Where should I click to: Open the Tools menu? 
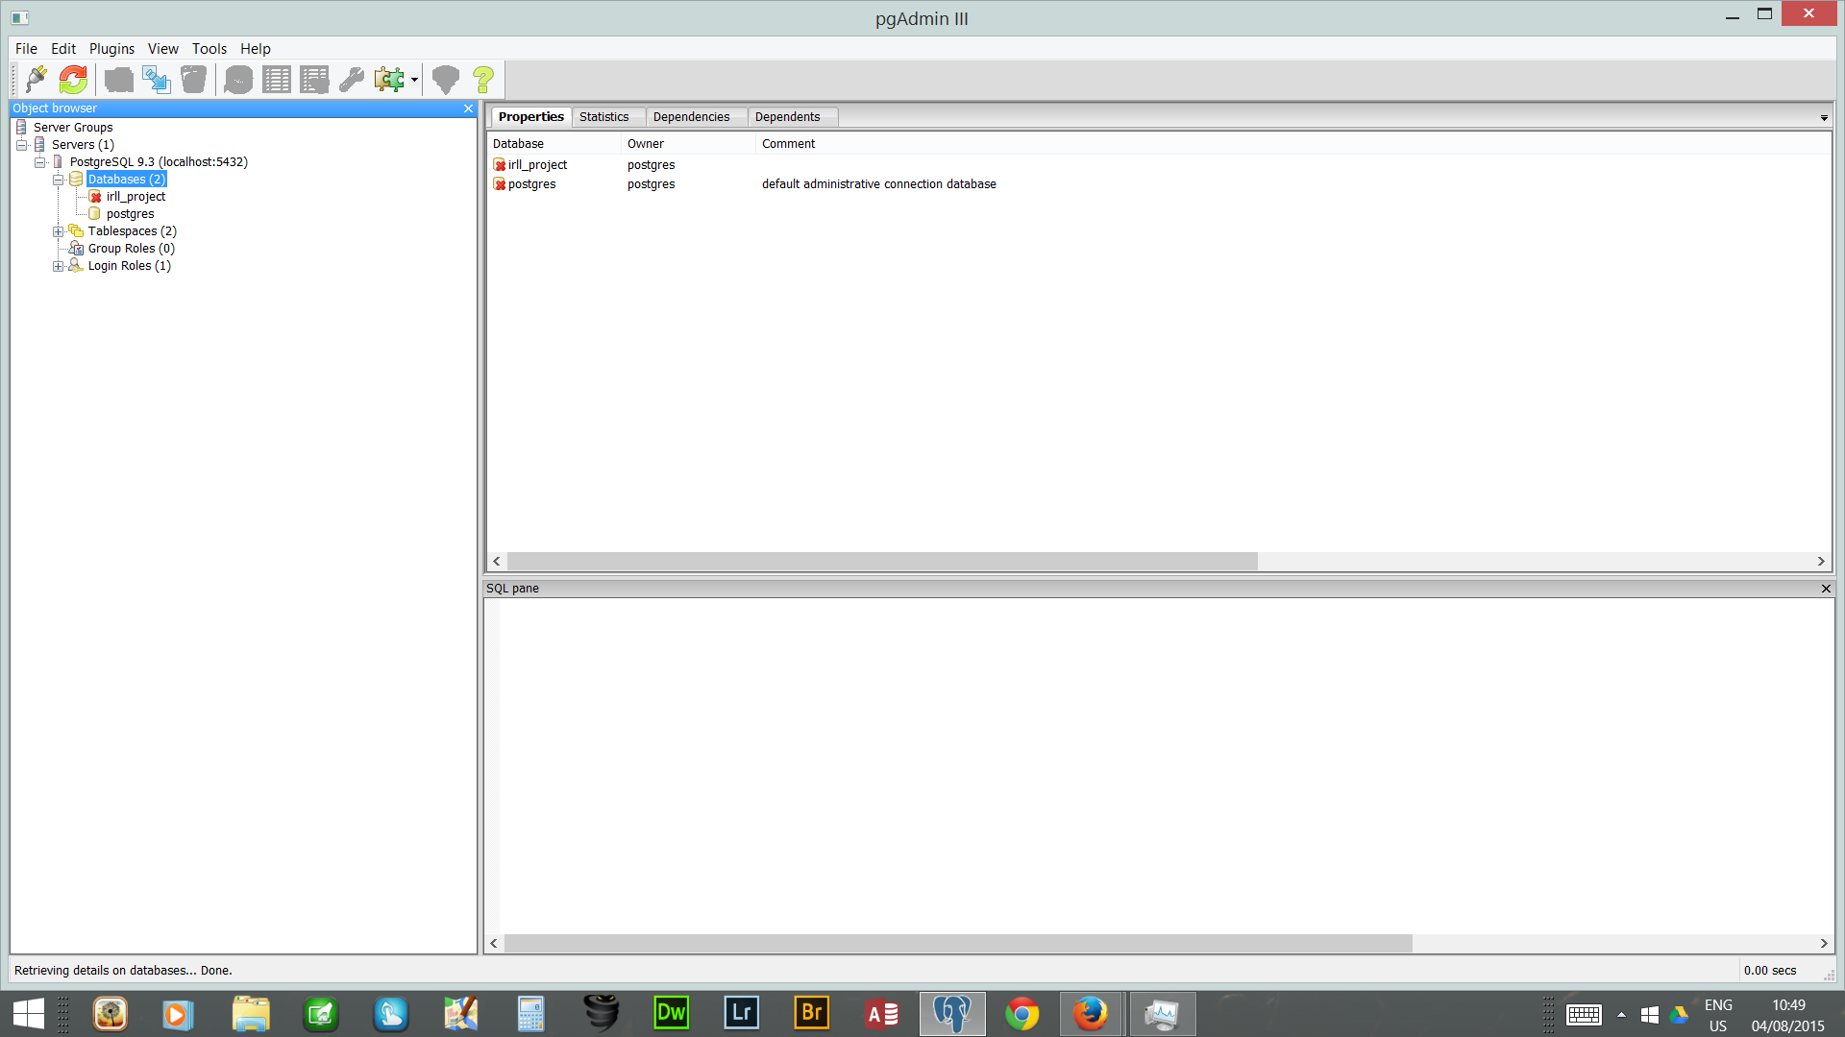(209, 49)
